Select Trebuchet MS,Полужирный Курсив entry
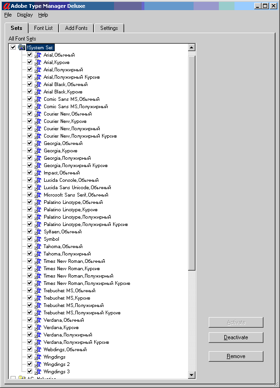This screenshot has width=280, height=388. [82, 313]
